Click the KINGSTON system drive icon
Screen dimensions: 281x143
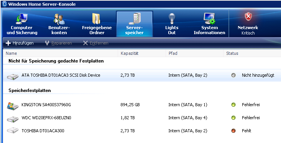click(13, 106)
